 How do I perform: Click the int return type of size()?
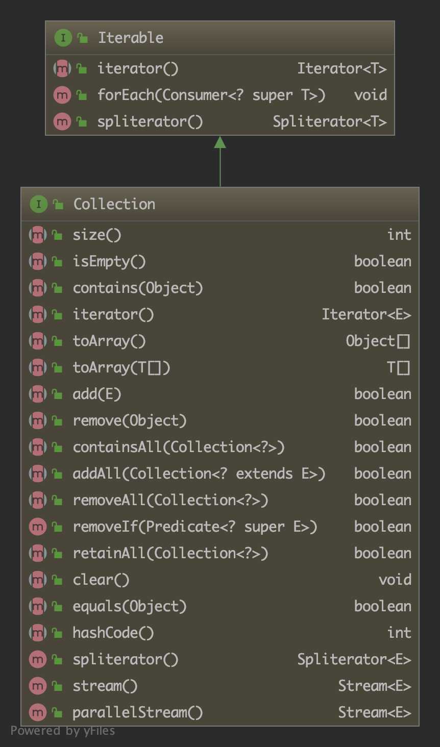(x=399, y=235)
